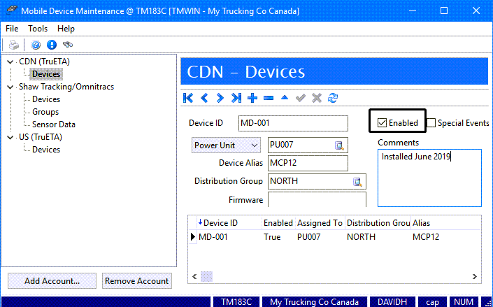This screenshot has height=307, width=493.
Task: Add new device with plus icon
Action: pyautogui.click(x=252, y=98)
